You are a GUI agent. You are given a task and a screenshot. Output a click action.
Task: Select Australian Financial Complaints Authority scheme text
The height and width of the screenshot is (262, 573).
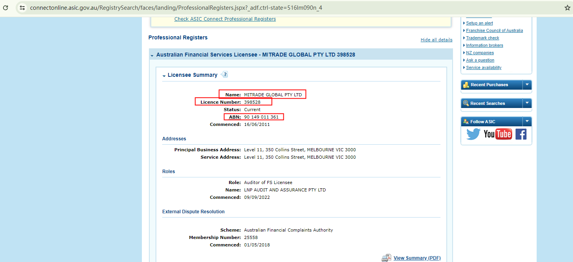pos(288,230)
